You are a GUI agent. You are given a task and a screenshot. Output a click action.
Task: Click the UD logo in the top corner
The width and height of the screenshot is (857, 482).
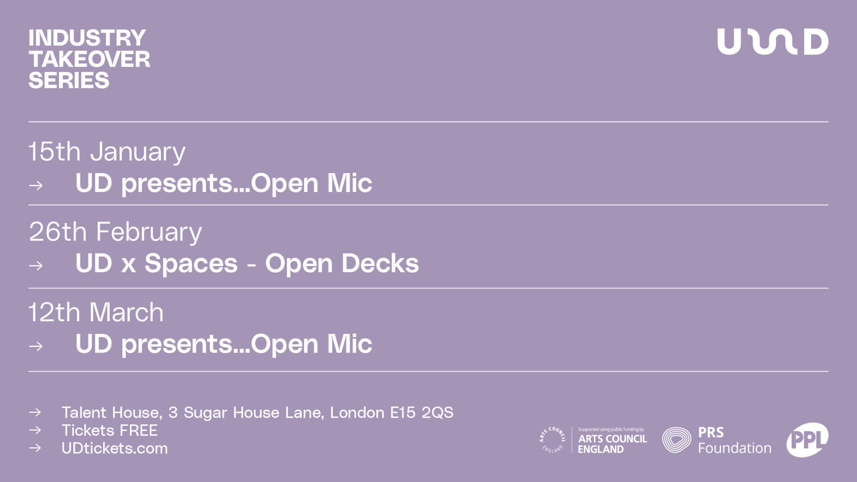[773, 42]
